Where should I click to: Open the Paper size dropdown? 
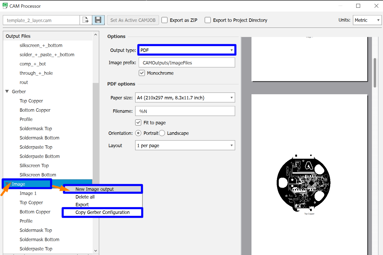pos(185,98)
